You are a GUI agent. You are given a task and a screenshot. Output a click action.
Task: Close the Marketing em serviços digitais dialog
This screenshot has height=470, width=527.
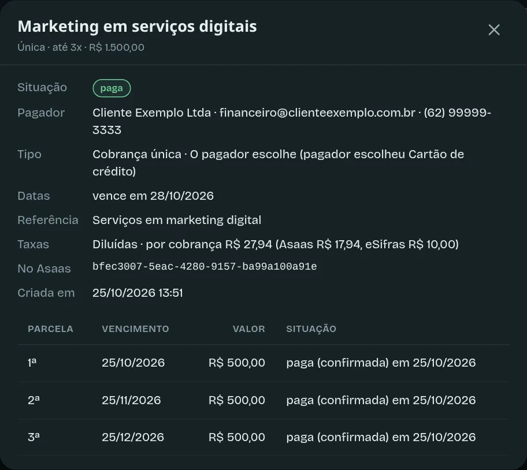tap(493, 30)
